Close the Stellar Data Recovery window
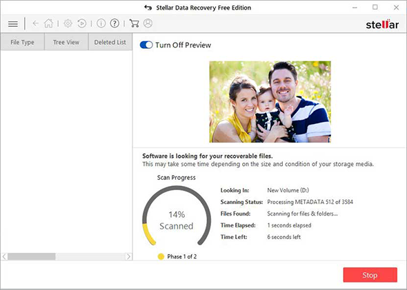 pyautogui.click(x=396, y=8)
